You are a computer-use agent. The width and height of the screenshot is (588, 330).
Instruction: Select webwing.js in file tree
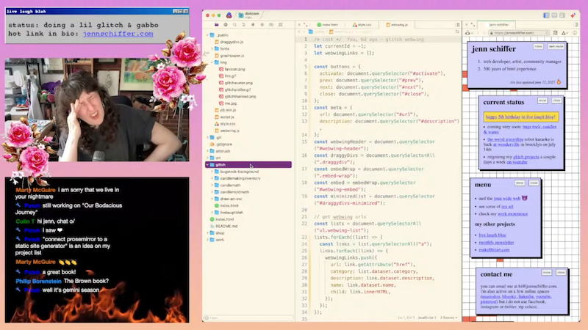coord(229,131)
